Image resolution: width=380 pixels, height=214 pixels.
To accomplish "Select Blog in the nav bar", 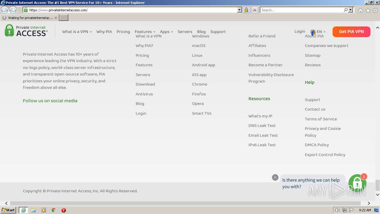I will (201, 32).
